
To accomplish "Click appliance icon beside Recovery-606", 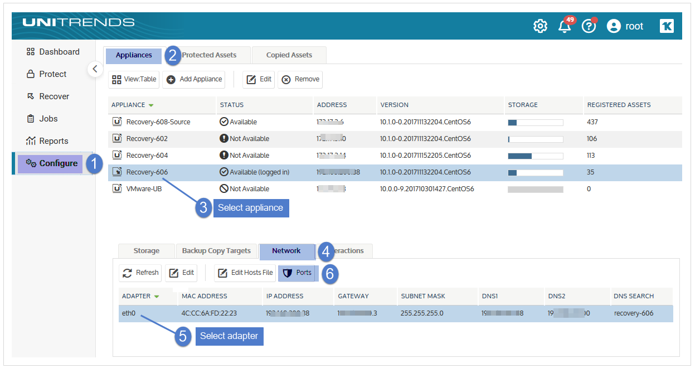I will pyautogui.click(x=117, y=172).
